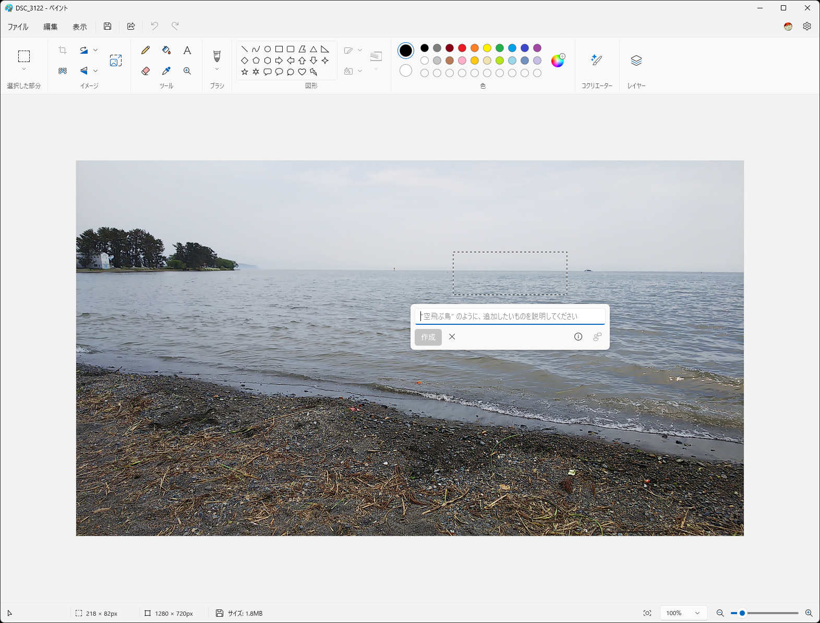Open the Edit colors wheel
The image size is (820, 623).
558,60
